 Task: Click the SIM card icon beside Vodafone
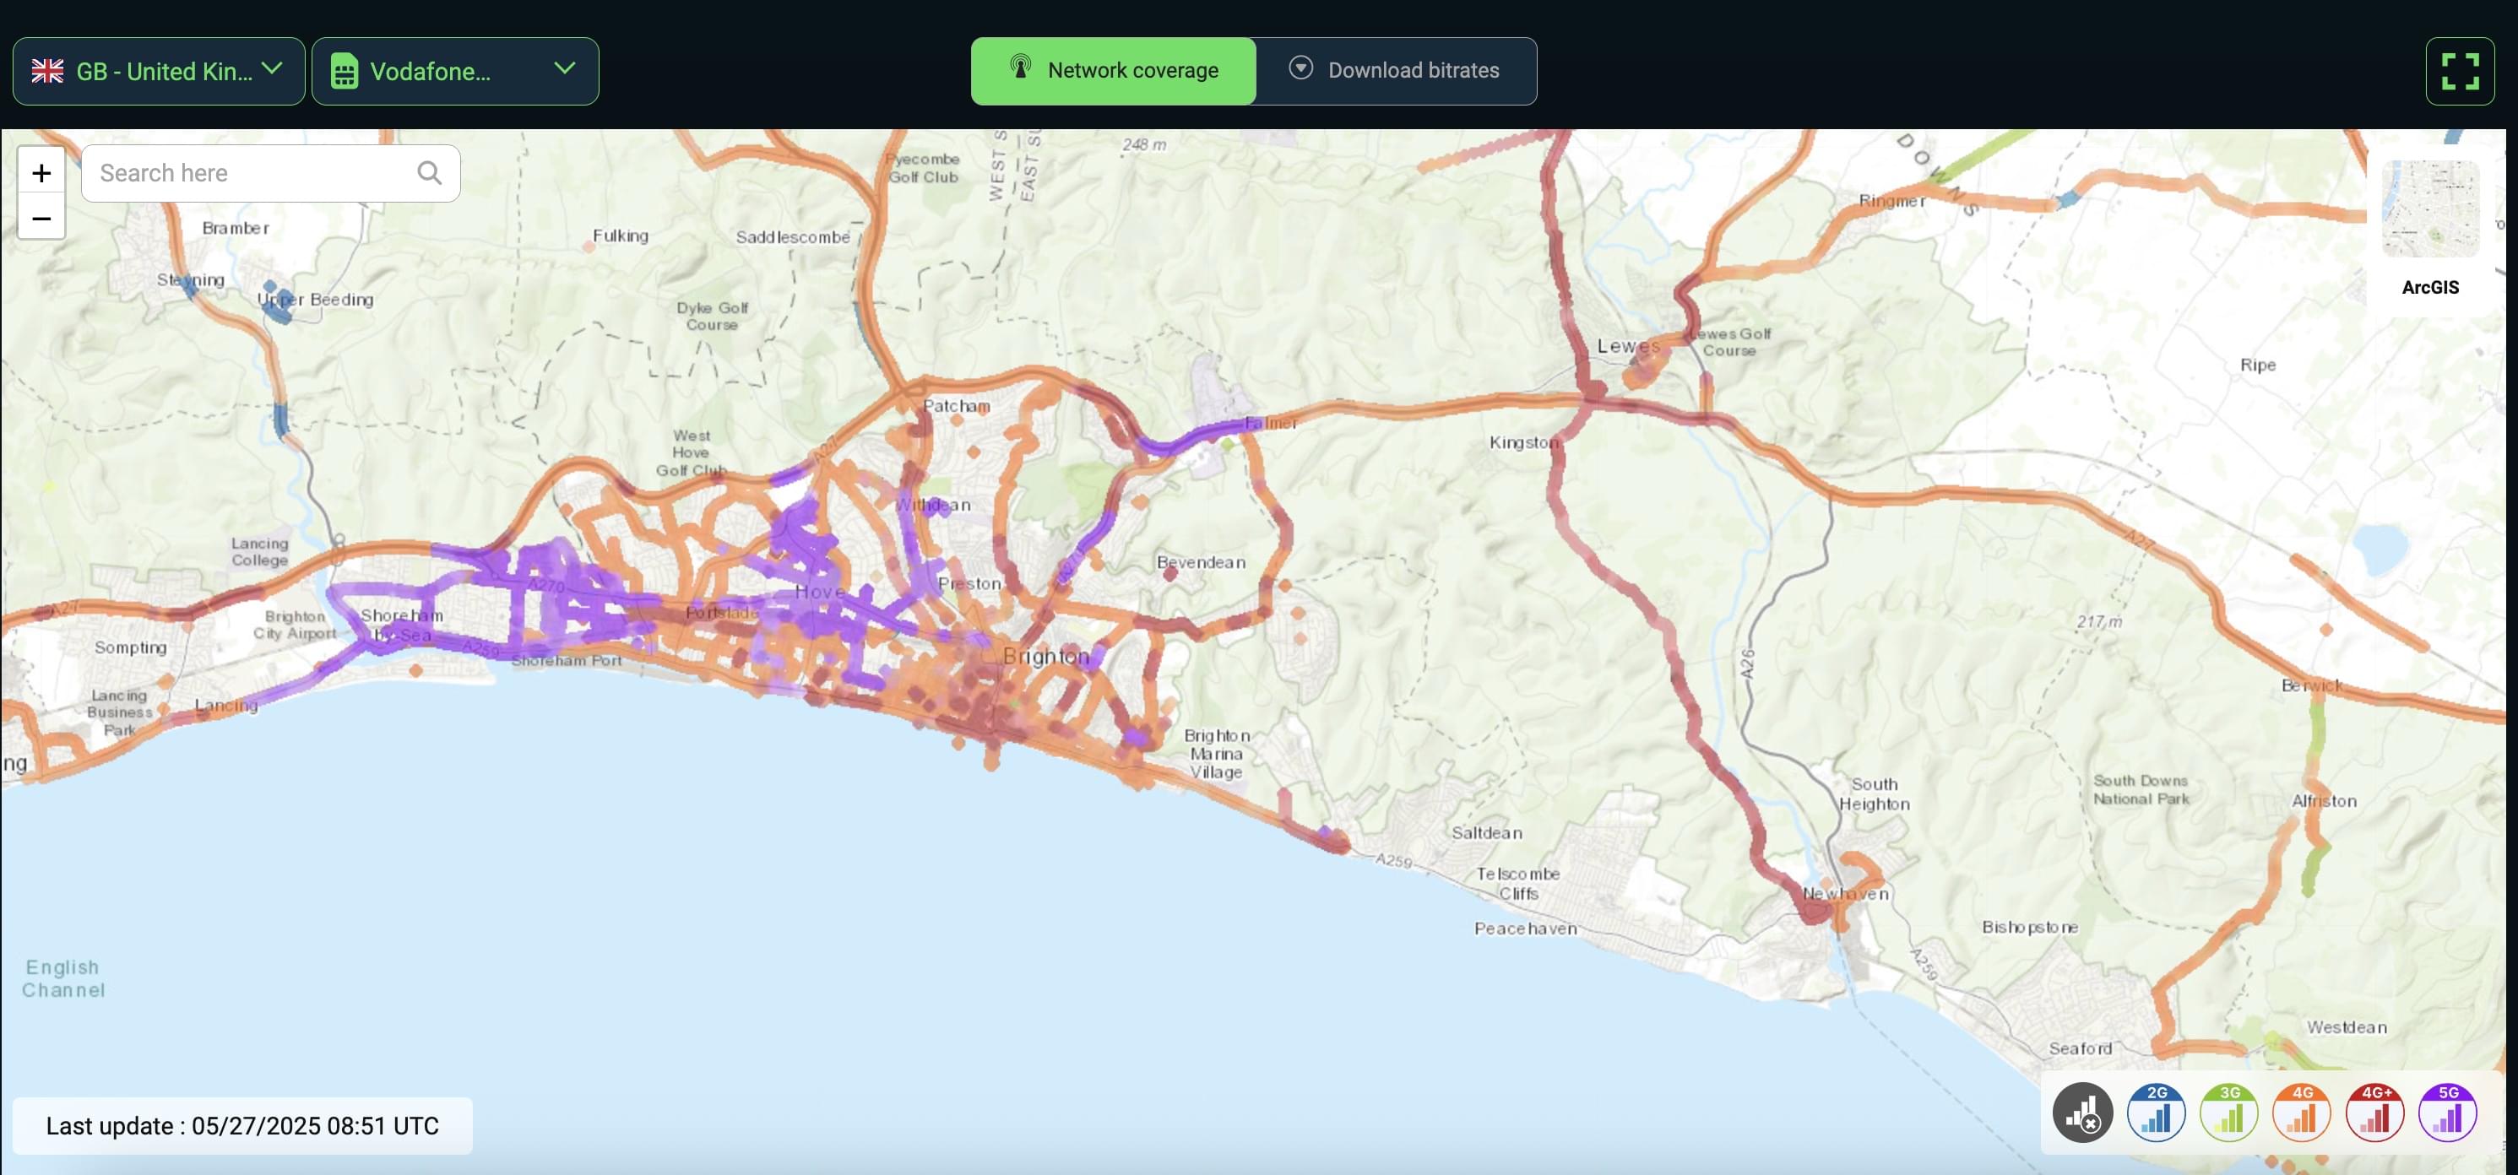344,72
